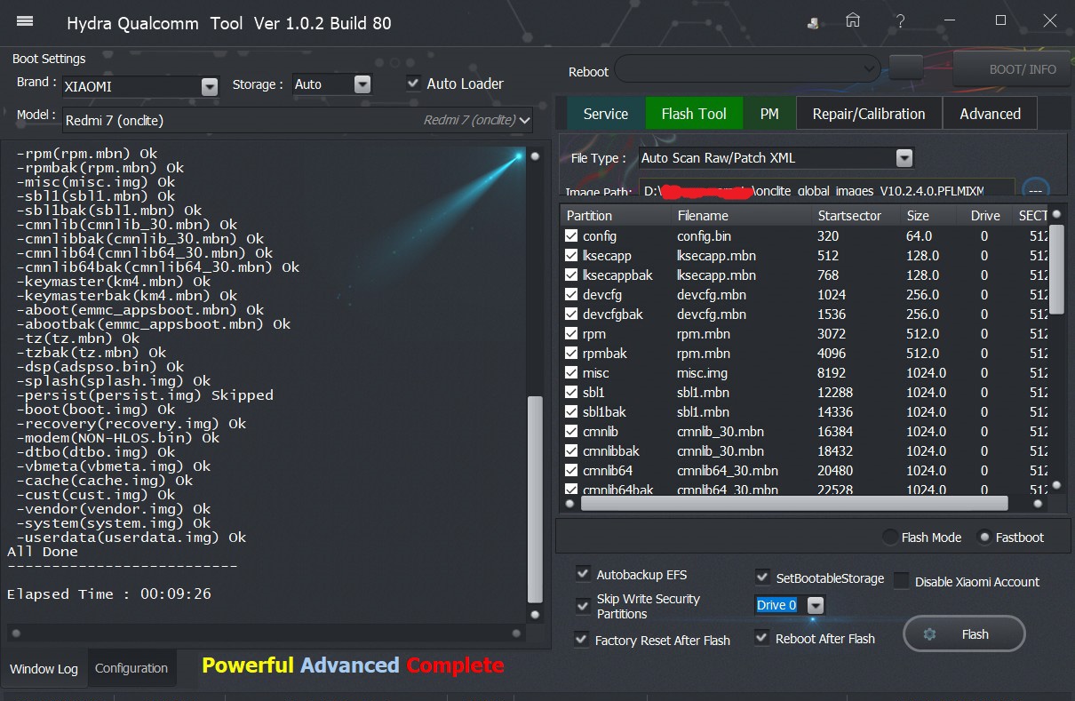Toggle Autobackup EFS checkbox
Image resolution: width=1075 pixels, height=701 pixels.
[583, 574]
